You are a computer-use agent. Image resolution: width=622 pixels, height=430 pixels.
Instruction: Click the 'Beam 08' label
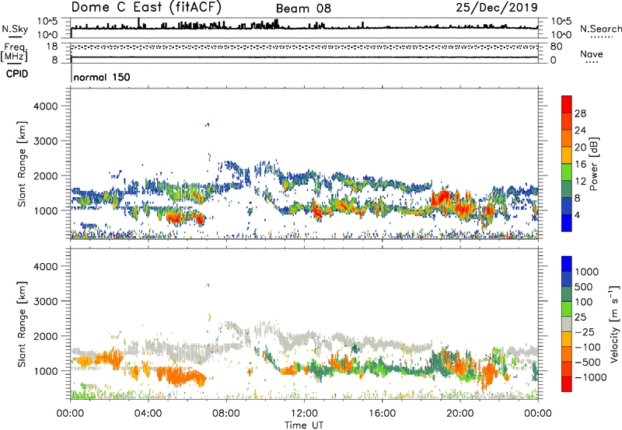[x=303, y=9]
